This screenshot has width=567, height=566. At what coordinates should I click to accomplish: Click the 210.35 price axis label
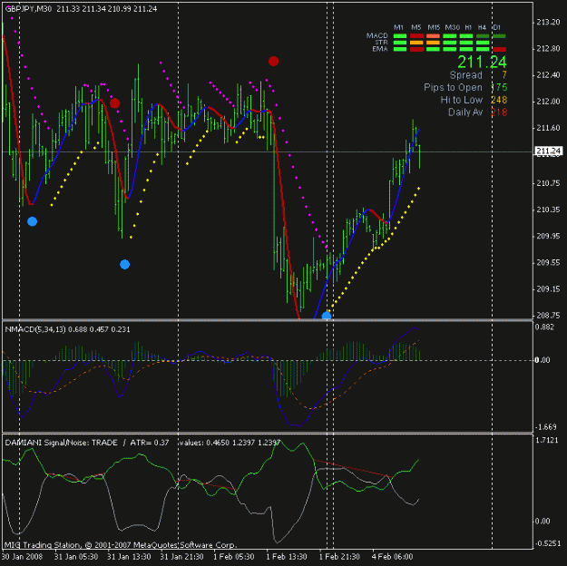(x=548, y=210)
